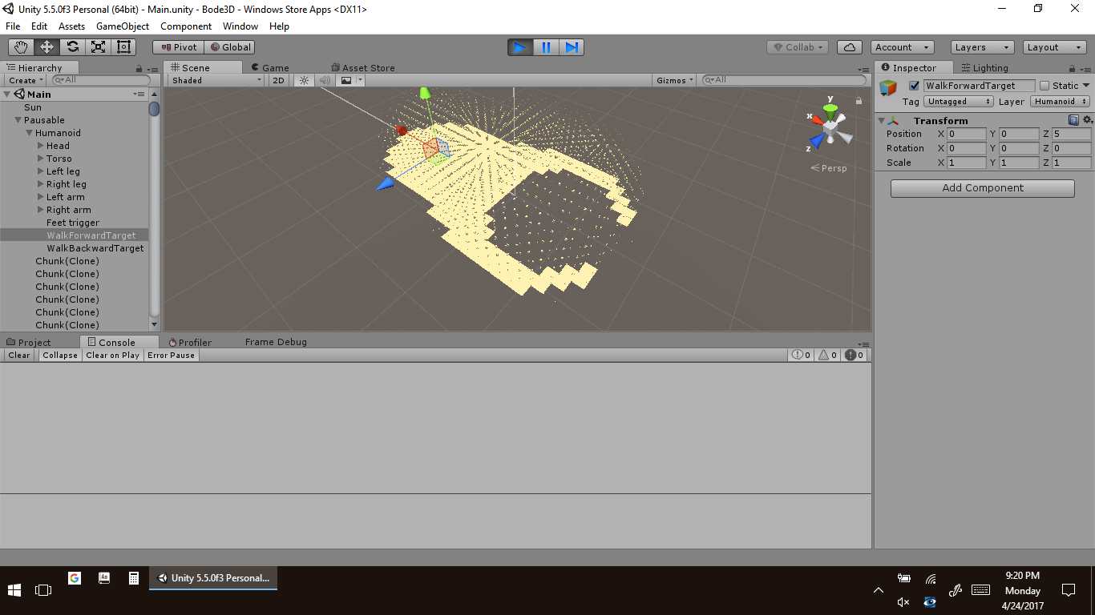Open the GameObject menu
This screenshot has height=615, width=1095.
122,26
